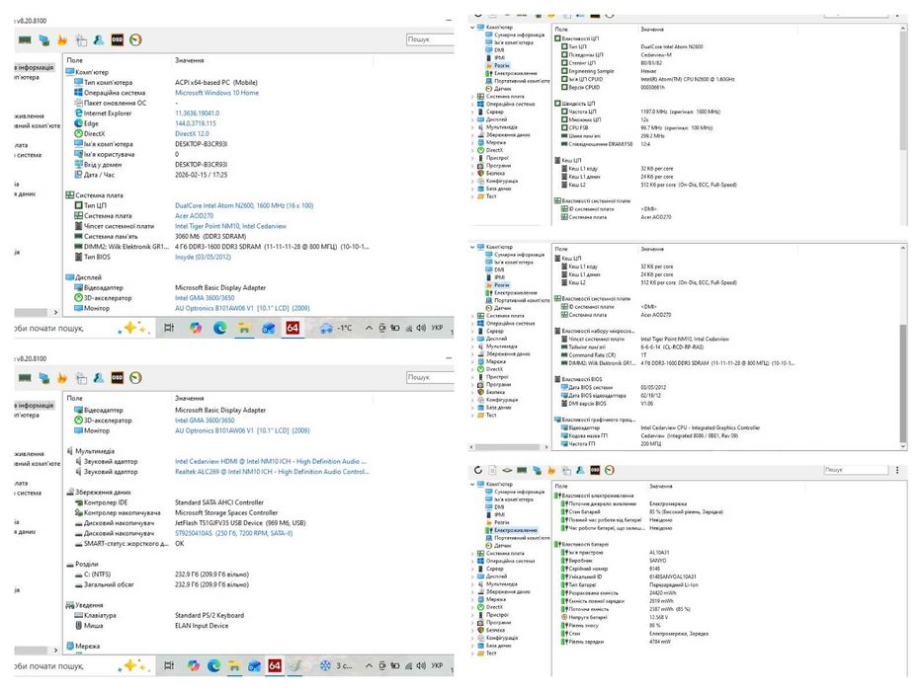
Task: Open the Insyde (03/05/2012) BIOS link
Action: tap(203, 258)
